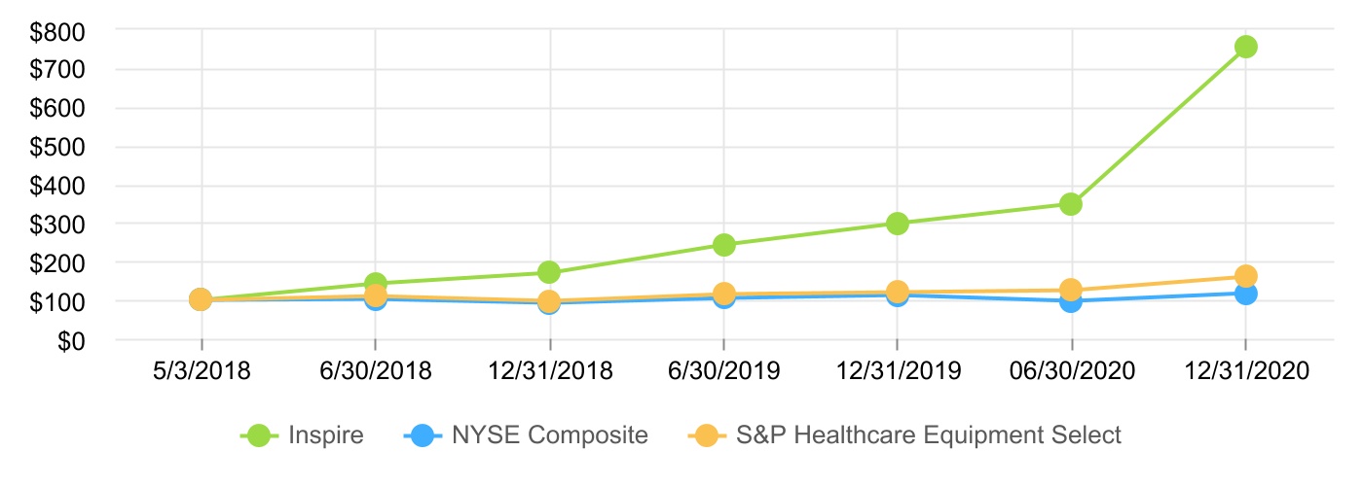Click Inspire's marker at 12/31/2019
The width and height of the screenshot is (1363, 486).
pyautogui.click(x=898, y=224)
